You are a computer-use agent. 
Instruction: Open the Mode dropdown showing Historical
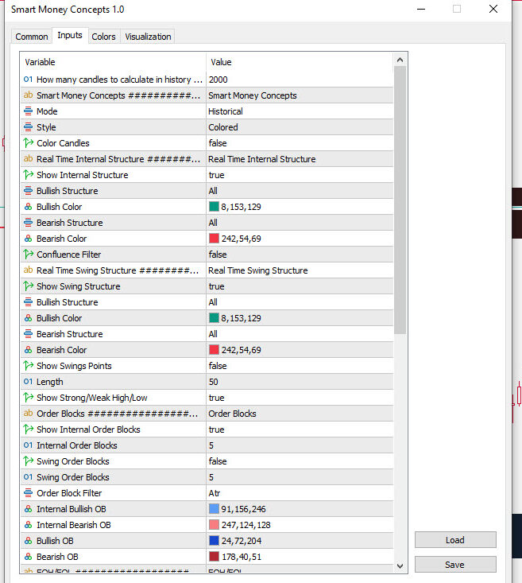(300, 111)
